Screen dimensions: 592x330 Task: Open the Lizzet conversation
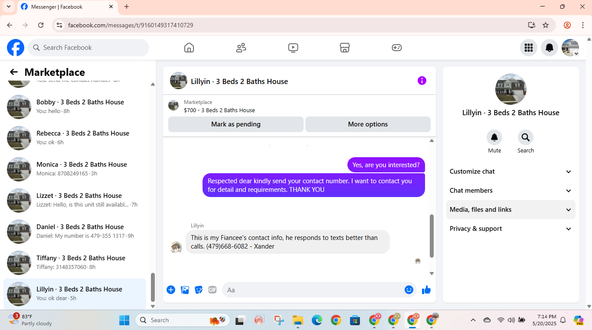(75, 201)
